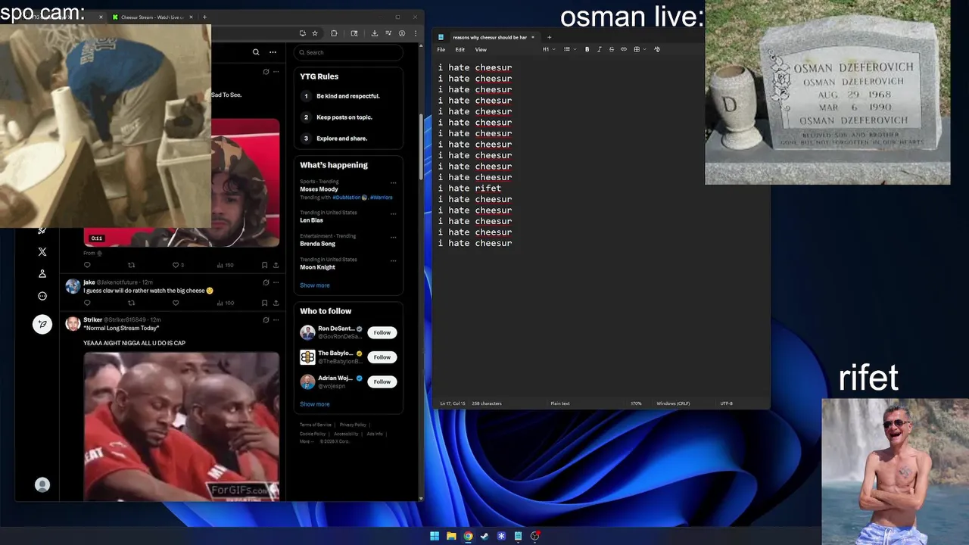Open community header more options
Screen dimensions: 969x545
click(x=273, y=52)
